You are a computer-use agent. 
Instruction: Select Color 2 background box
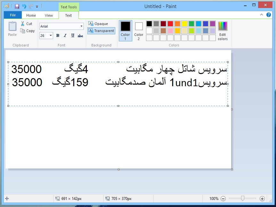pyautogui.click(x=139, y=31)
